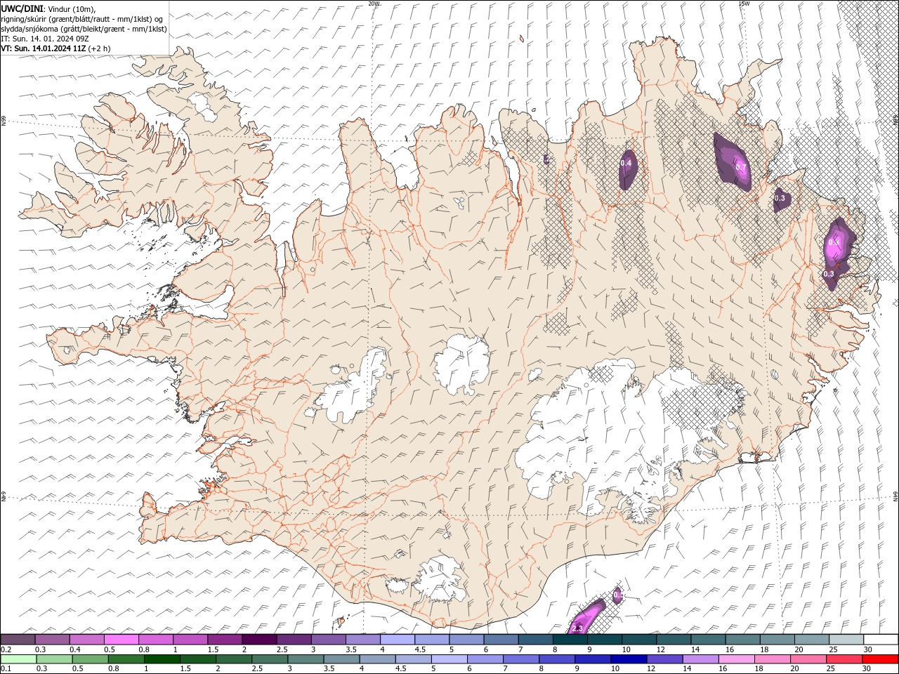Click the purple 0.7 precipitation cell in the northeast

(x=733, y=163)
